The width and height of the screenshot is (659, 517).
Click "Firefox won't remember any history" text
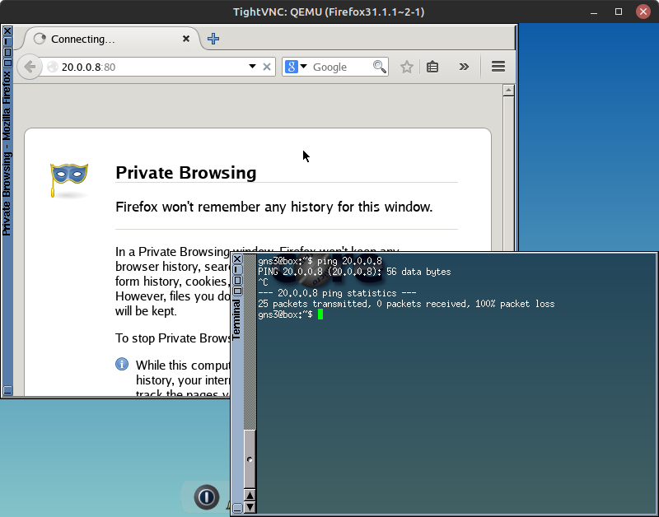(x=273, y=207)
